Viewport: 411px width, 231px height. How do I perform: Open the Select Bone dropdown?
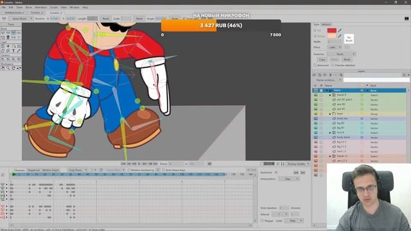(x=21, y=19)
